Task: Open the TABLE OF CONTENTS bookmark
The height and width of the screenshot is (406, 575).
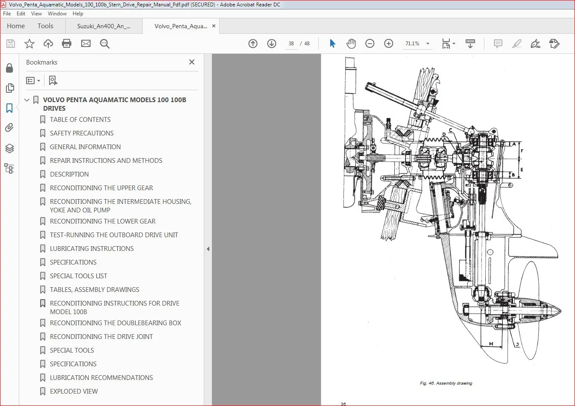Action: tap(80, 120)
